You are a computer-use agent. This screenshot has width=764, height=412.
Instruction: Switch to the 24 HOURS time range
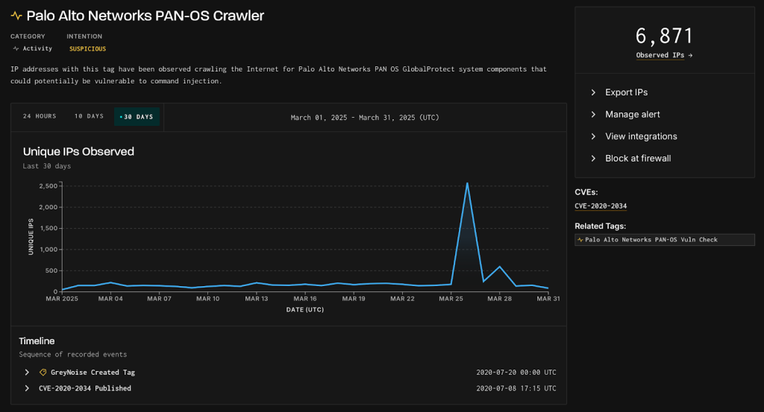40,116
